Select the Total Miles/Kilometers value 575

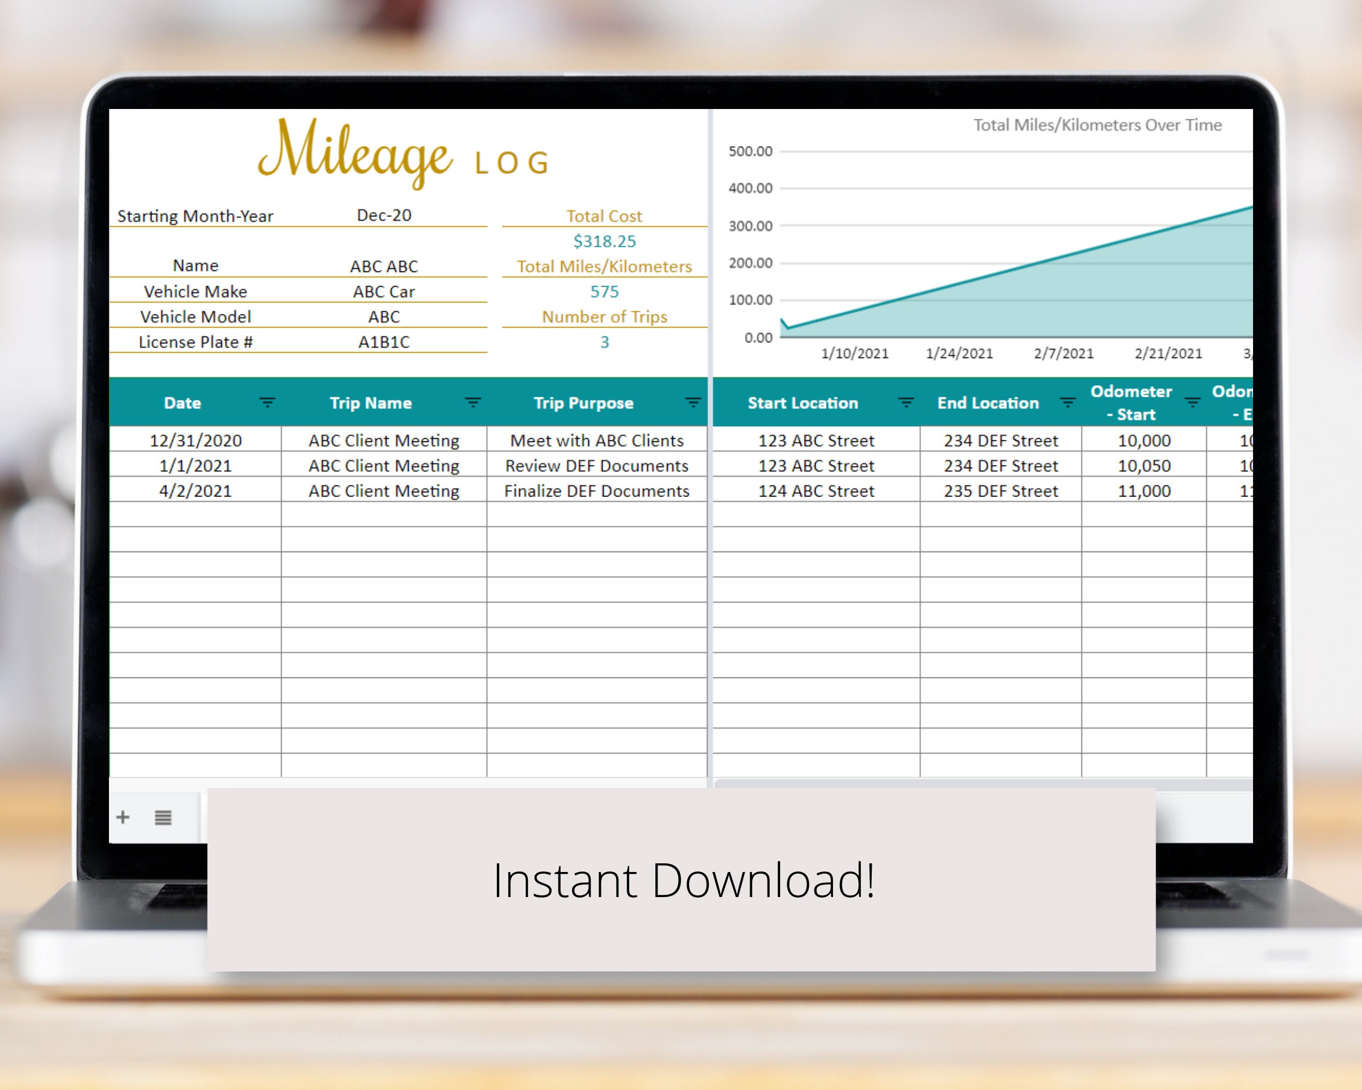(604, 291)
